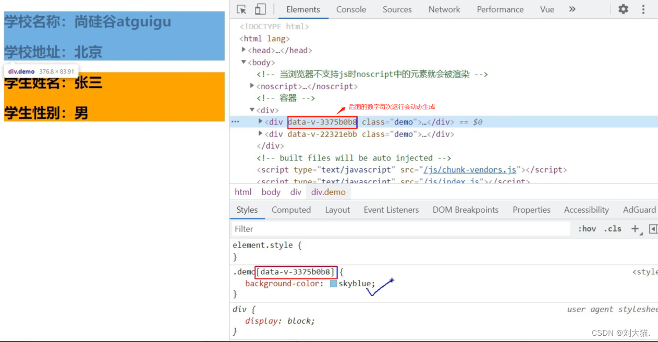This screenshot has width=658, height=342.
Task: Open the DevTools three-dot customize menu
Action: tap(643, 9)
